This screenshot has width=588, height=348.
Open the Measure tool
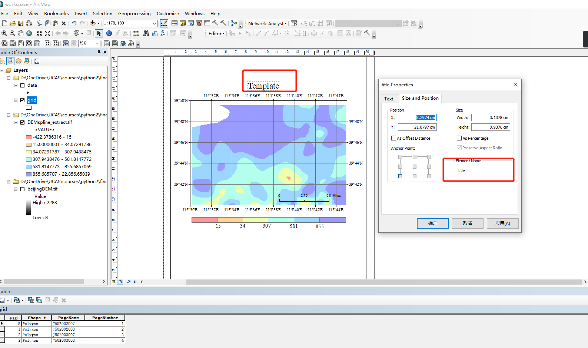(136, 33)
